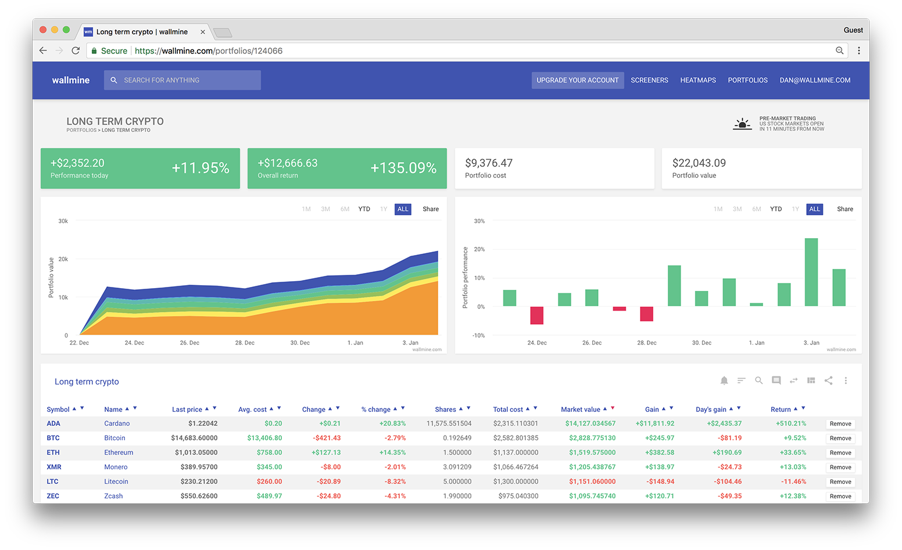Remove the ADA Cardano row
The width and height of the screenshot is (902, 550).
(x=840, y=424)
